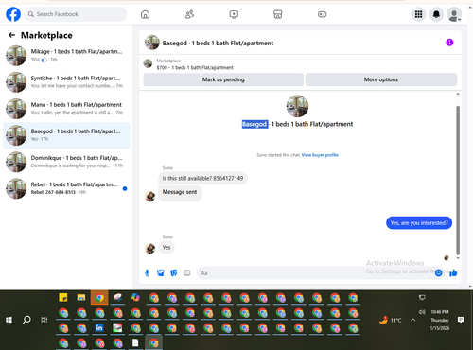This screenshot has height=350, width=473.
Task: Open More options for the listing
Action: (381, 79)
